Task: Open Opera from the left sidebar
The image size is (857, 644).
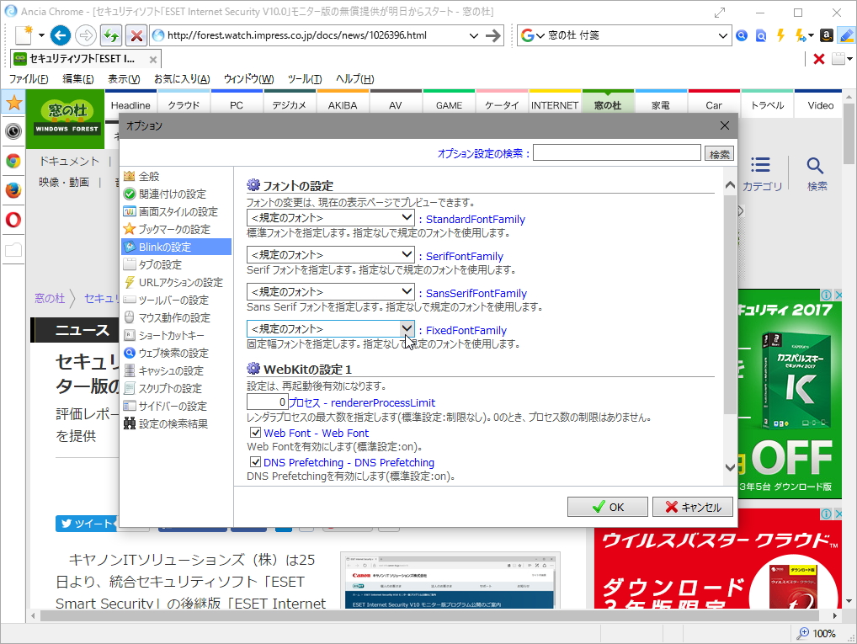Action: (x=13, y=219)
